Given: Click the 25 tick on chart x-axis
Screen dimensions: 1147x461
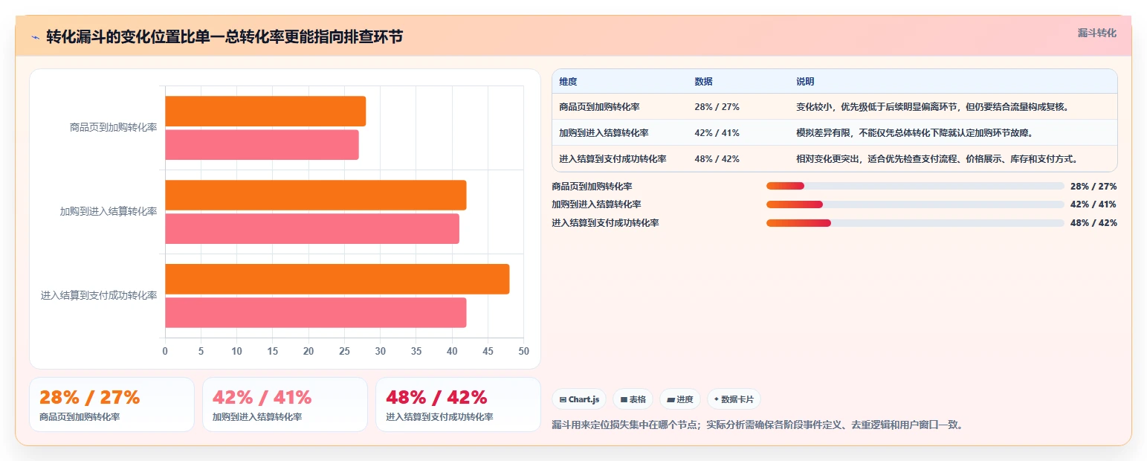Looking at the screenshot, I should click(x=344, y=351).
